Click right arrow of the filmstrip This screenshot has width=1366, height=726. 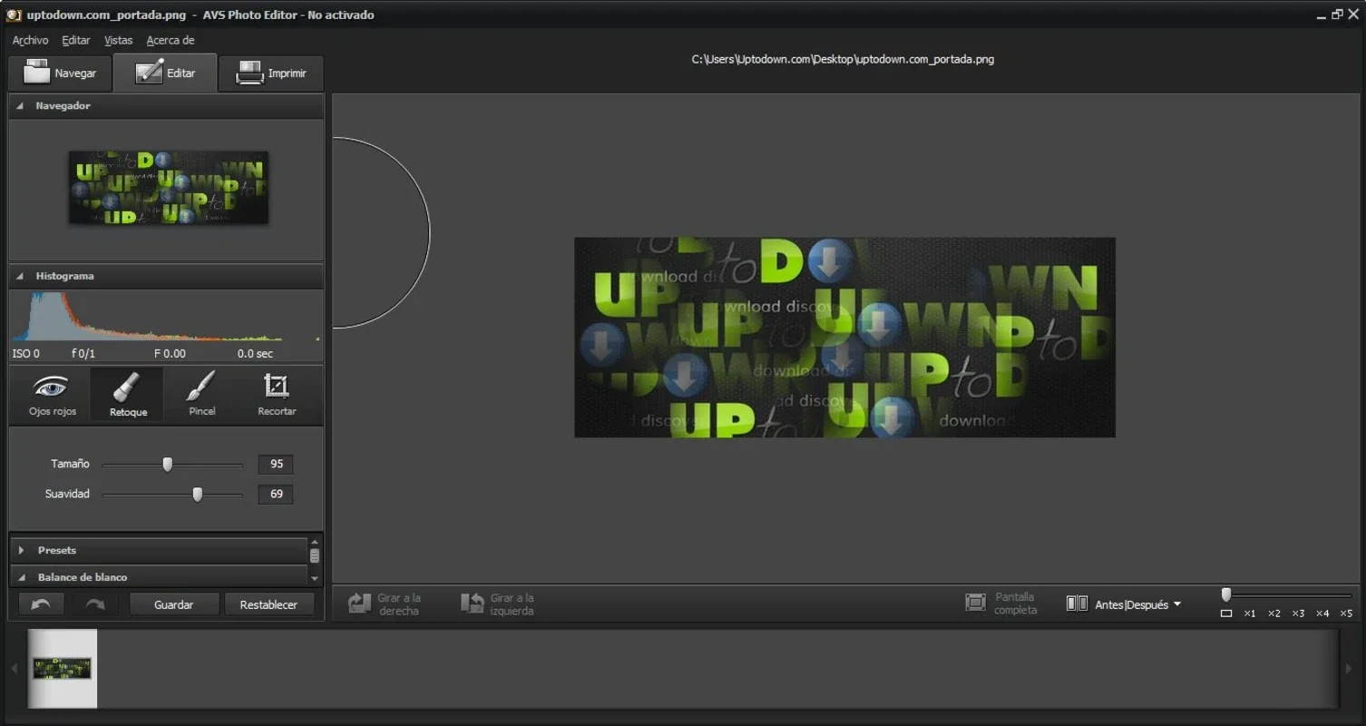1350,669
